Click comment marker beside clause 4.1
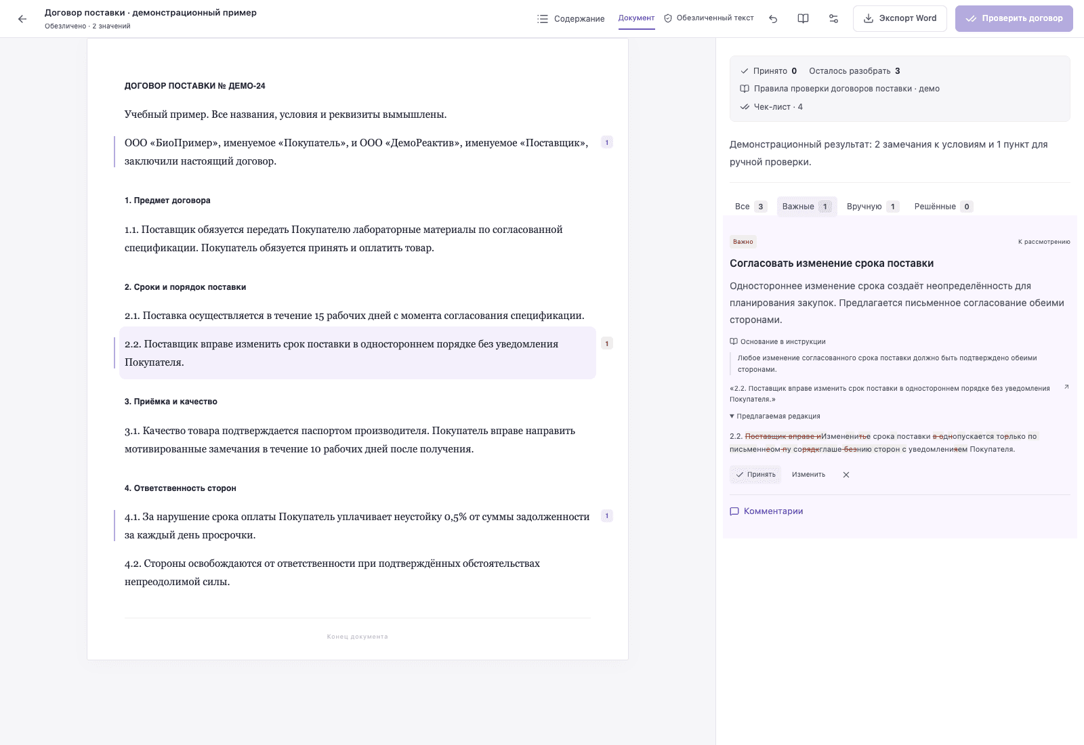The image size is (1084, 745). click(607, 516)
